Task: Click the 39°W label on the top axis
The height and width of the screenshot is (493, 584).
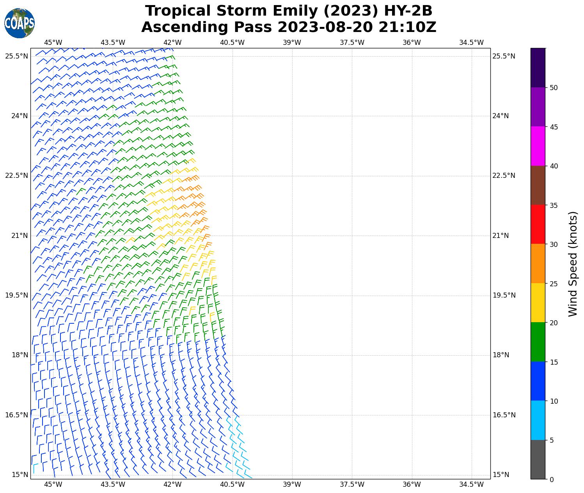Action: 292,43
